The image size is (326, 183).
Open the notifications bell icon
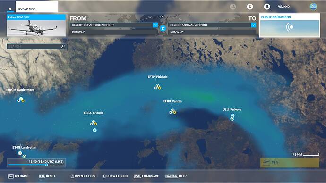(267, 7)
